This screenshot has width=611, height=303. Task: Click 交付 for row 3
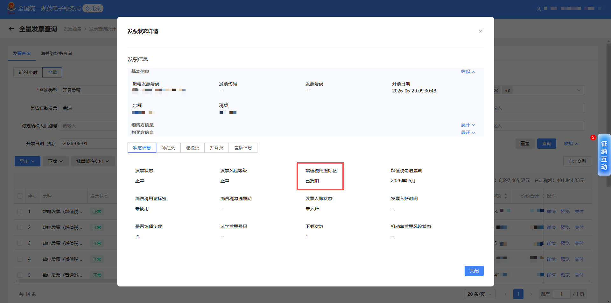coord(579,243)
